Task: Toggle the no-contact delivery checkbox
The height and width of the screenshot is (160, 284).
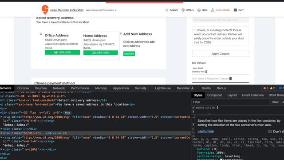Action: [x=195, y=30]
